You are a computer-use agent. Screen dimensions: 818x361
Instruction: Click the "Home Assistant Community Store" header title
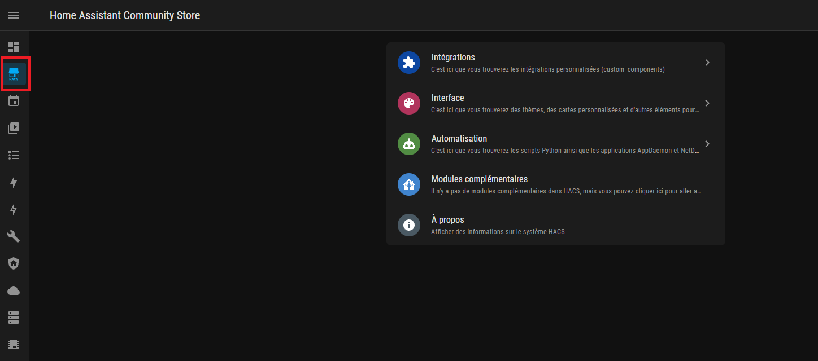tap(125, 15)
